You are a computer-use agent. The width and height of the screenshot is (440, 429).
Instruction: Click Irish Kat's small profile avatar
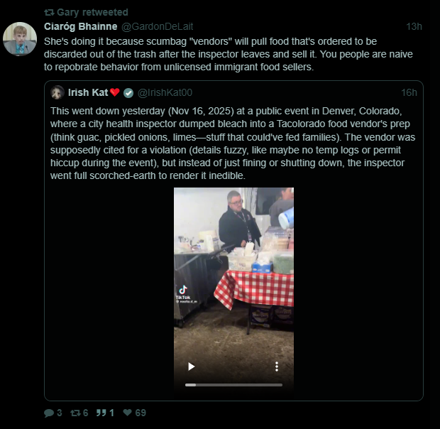57,92
